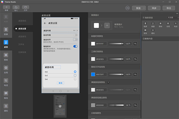Toggle 智能助手 switch in preview

[75, 46]
